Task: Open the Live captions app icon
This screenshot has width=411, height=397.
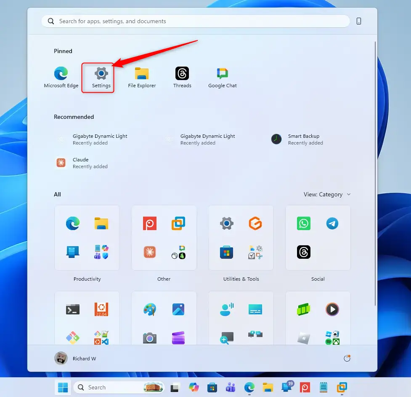Action: click(255, 309)
